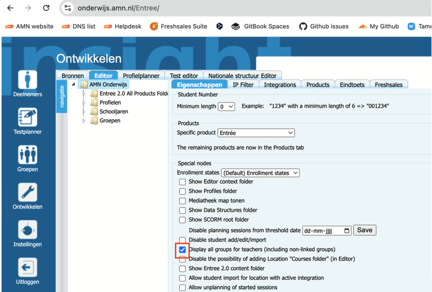432x292 pixels.
Task: Select the Ontwikkelen wrench icon
Action: (27, 192)
